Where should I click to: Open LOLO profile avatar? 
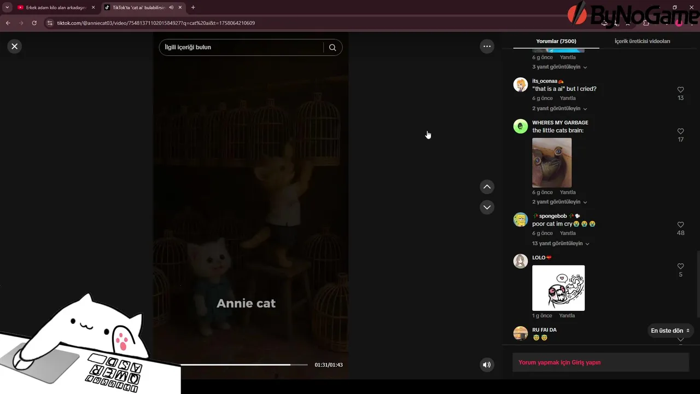(x=521, y=262)
